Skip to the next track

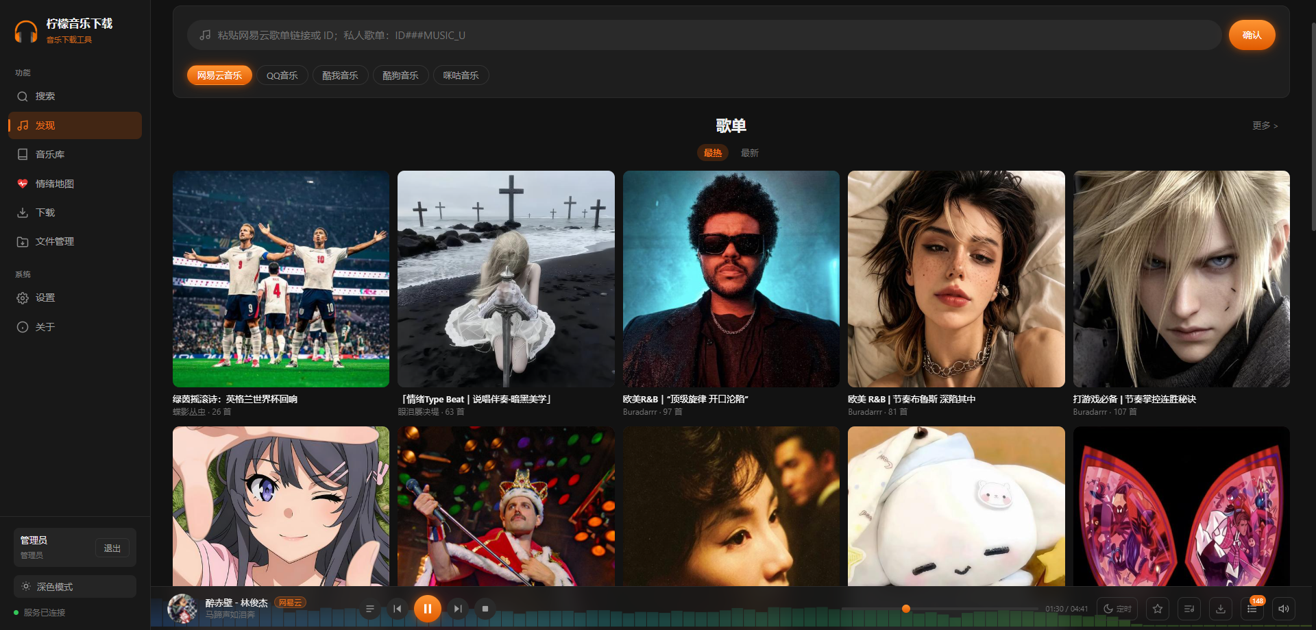tap(458, 609)
